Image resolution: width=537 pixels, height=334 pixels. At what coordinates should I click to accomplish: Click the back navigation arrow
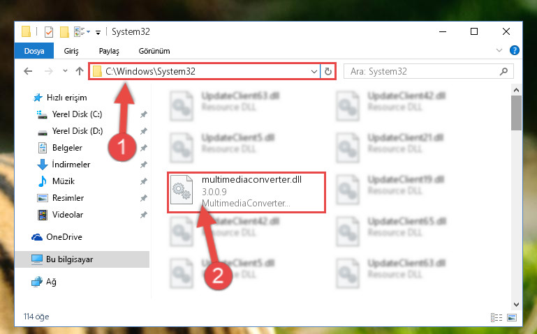[x=28, y=71]
